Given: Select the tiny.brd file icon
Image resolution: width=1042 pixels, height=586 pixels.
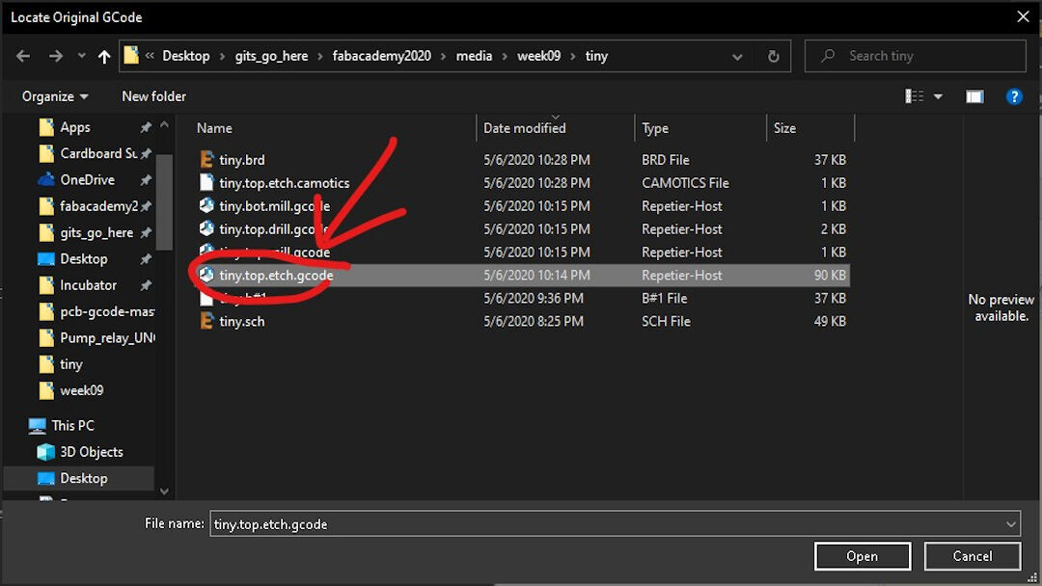Looking at the screenshot, I should [x=206, y=159].
